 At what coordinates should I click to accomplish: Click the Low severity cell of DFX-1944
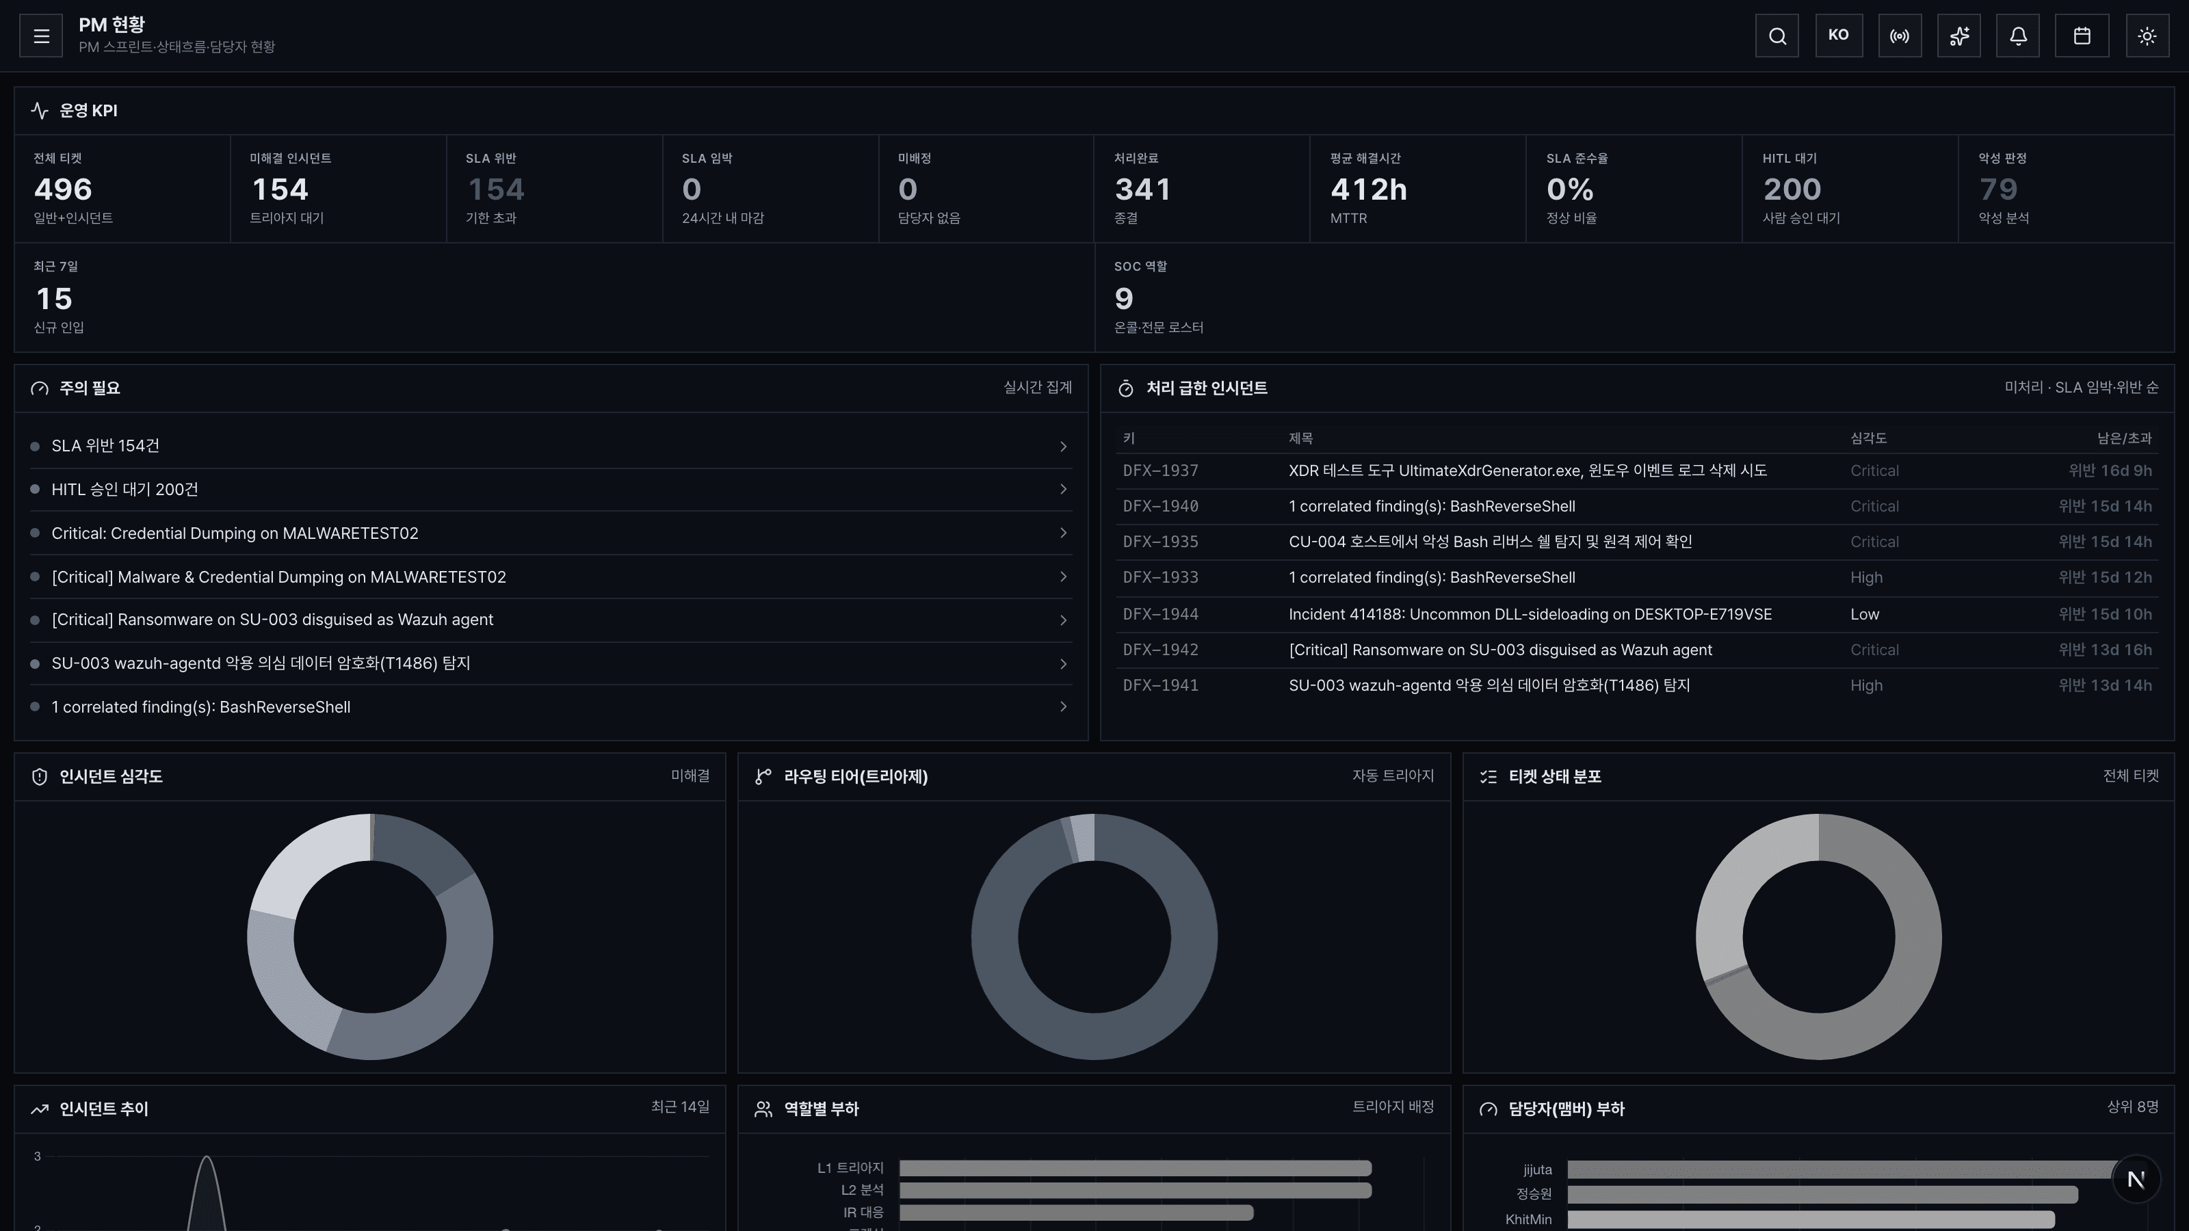pos(1864,614)
